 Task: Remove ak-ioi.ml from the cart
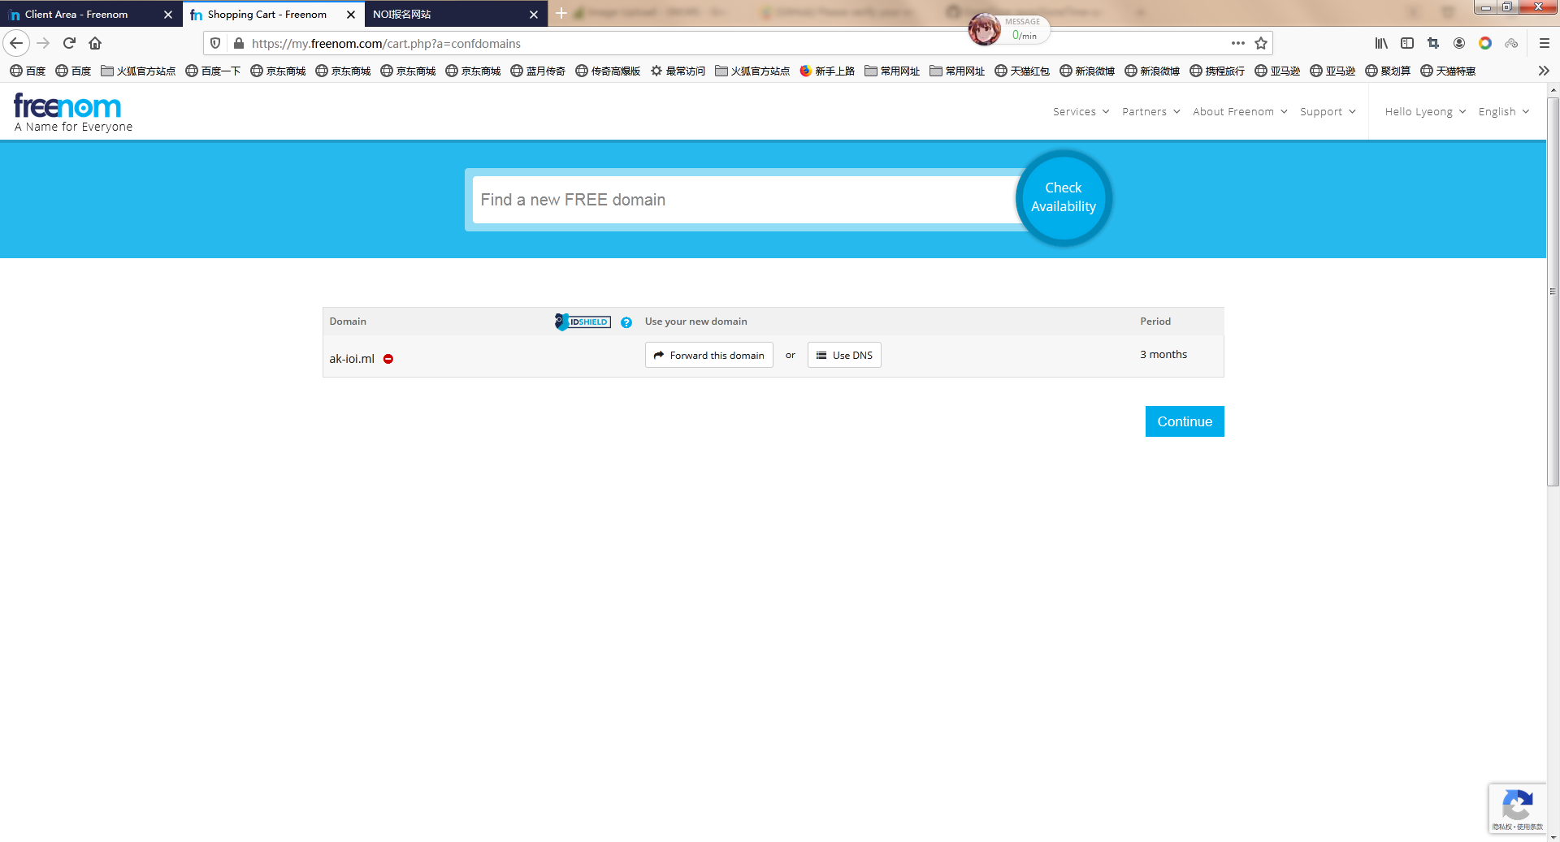388,359
